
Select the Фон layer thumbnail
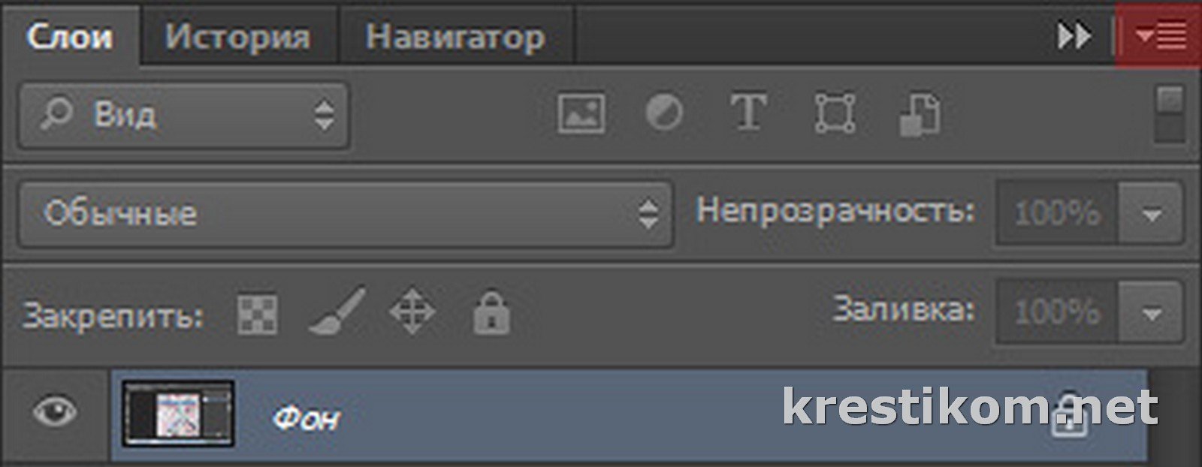tap(179, 414)
